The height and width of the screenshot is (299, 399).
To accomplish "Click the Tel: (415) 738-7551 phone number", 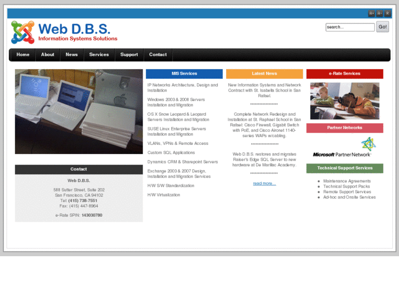I will [x=79, y=201].
